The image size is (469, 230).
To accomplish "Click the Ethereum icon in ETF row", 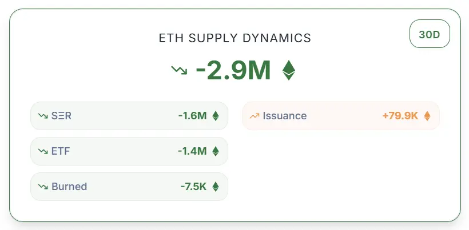I will click(x=216, y=151).
